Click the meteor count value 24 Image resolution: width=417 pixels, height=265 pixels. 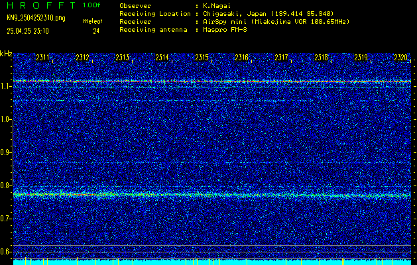pyautogui.click(x=96, y=31)
